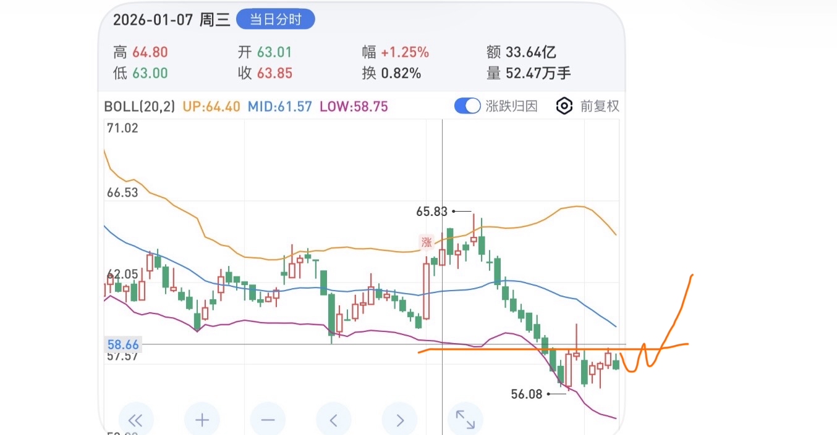Tap the 当日分时 button
This screenshot has height=435, width=837.
point(276,19)
